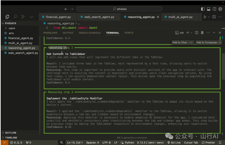225x145 pixels.
Task: Click the phidata search command bar
Action: [x=119, y=9]
